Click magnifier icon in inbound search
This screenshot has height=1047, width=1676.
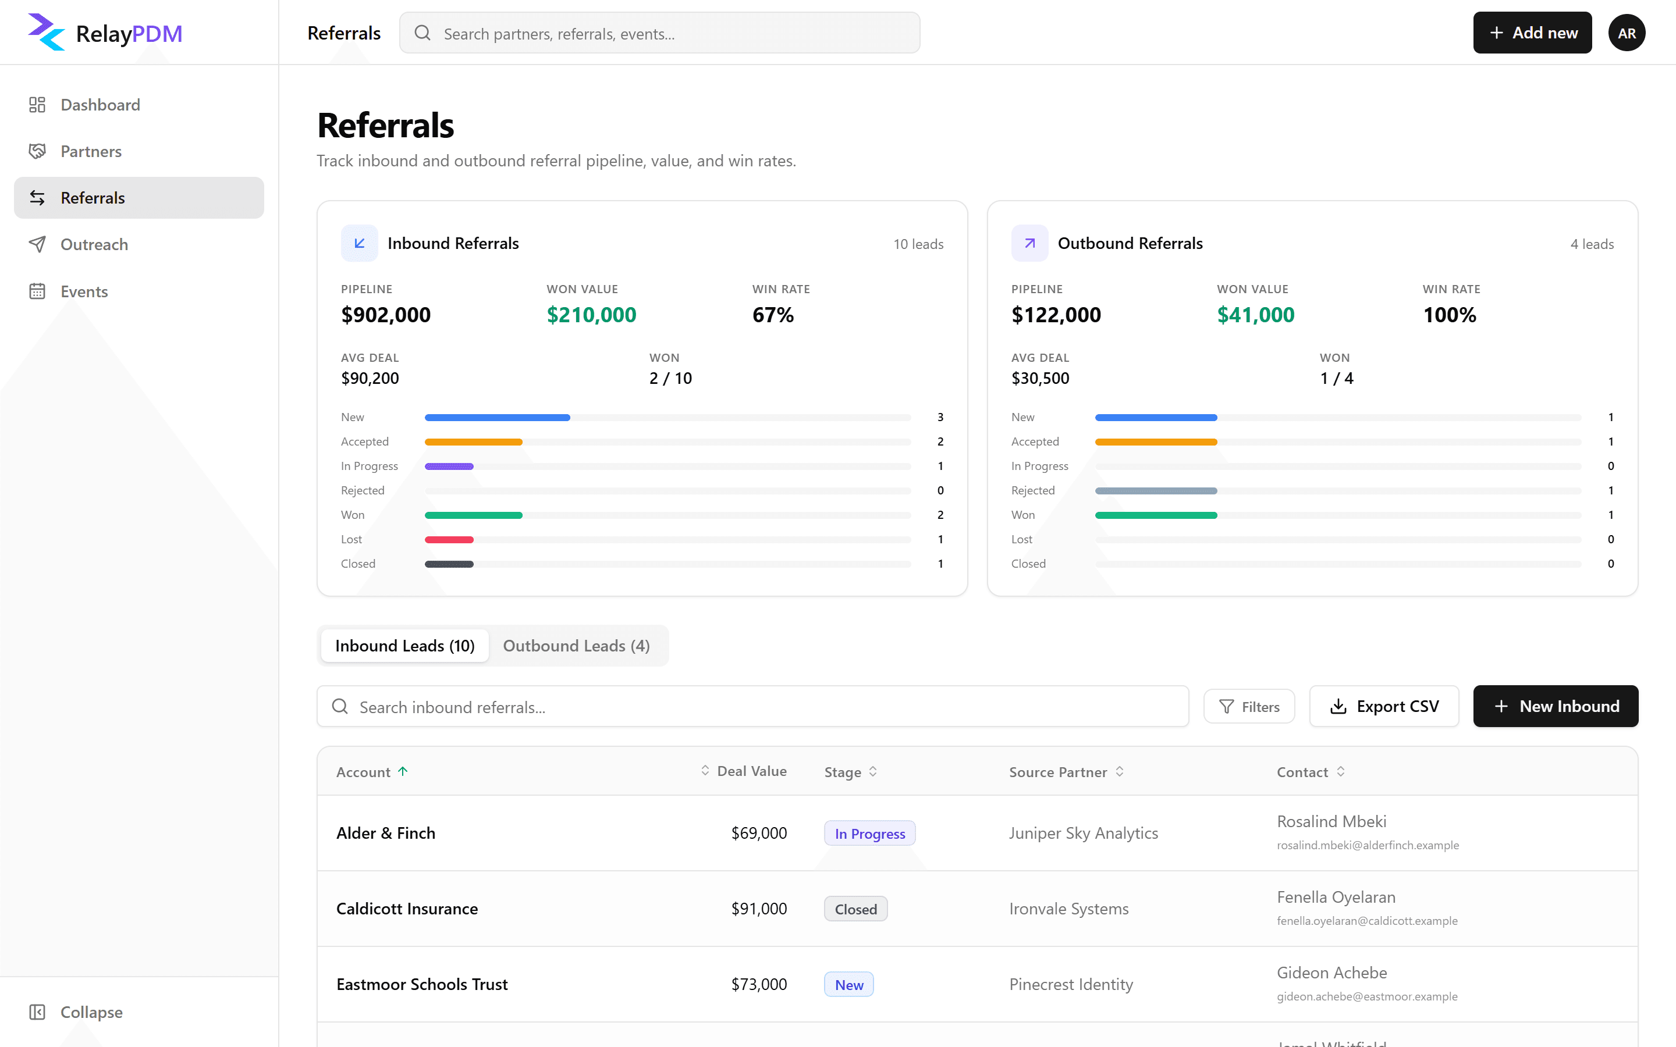click(x=340, y=706)
